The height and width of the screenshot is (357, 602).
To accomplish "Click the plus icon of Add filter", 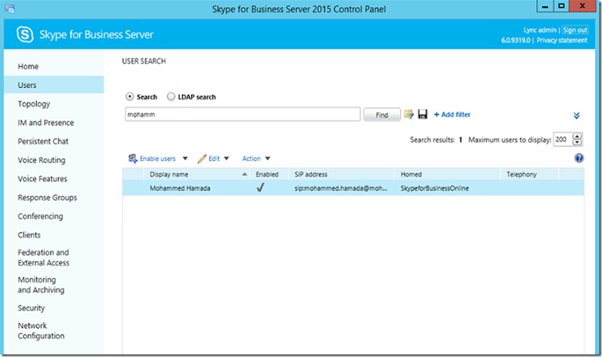I will pos(436,114).
